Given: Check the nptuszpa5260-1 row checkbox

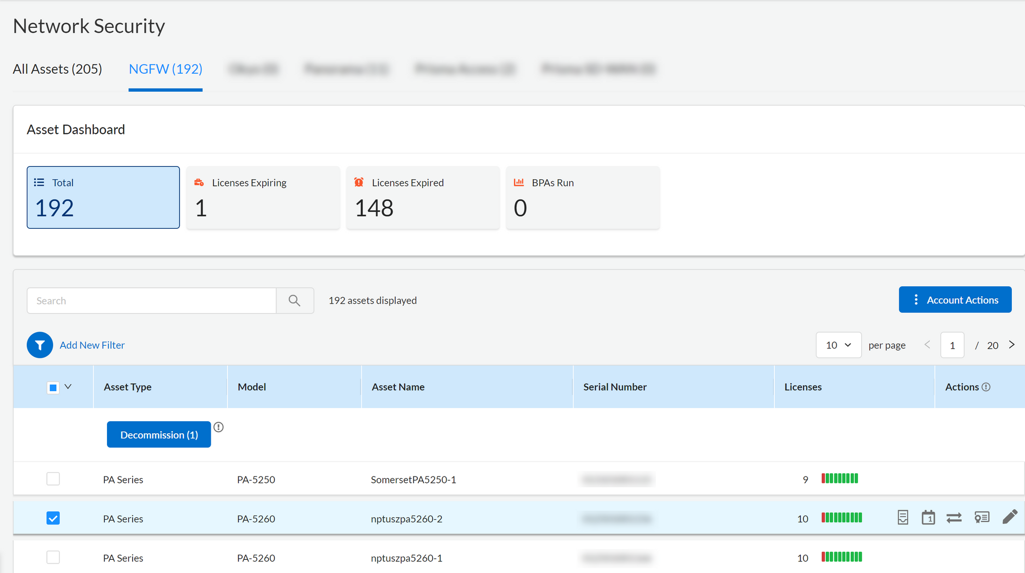Looking at the screenshot, I should pos(53,557).
